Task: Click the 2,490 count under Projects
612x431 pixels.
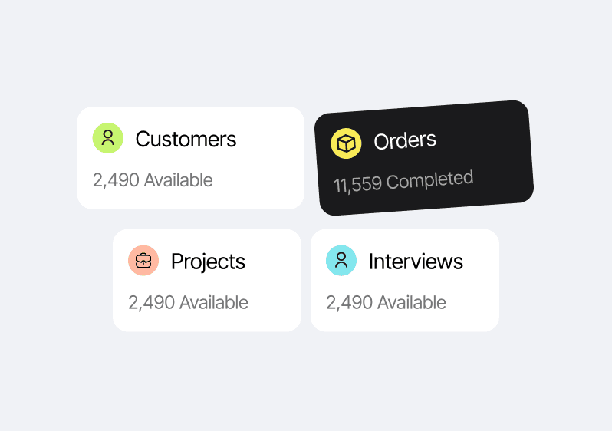Action: coord(151,303)
